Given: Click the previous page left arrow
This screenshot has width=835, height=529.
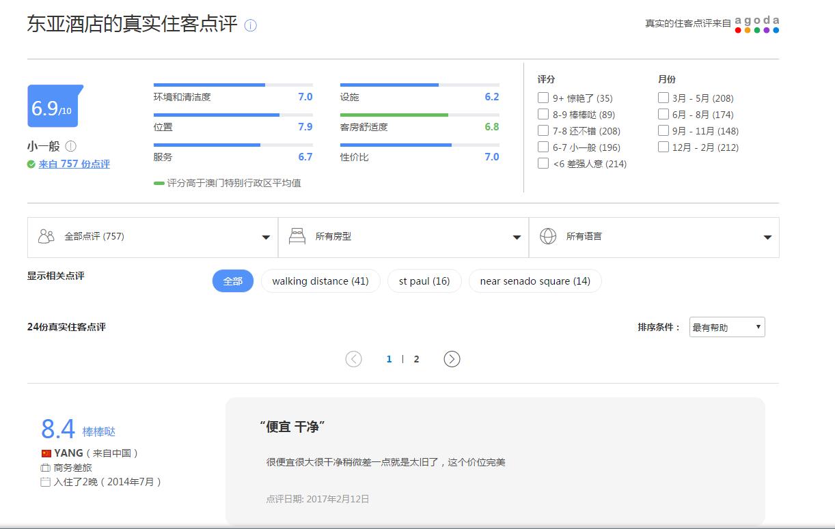Looking at the screenshot, I should pos(353,359).
